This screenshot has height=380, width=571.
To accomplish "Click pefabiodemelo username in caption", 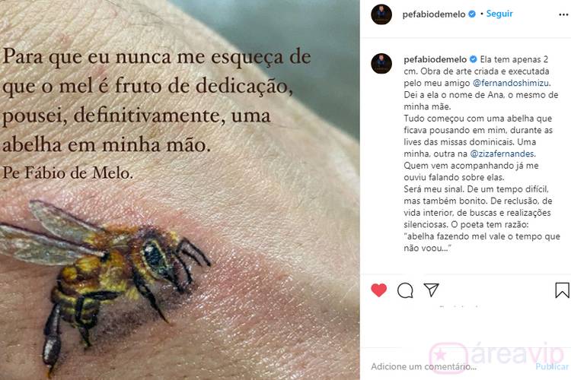I will click(x=435, y=59).
